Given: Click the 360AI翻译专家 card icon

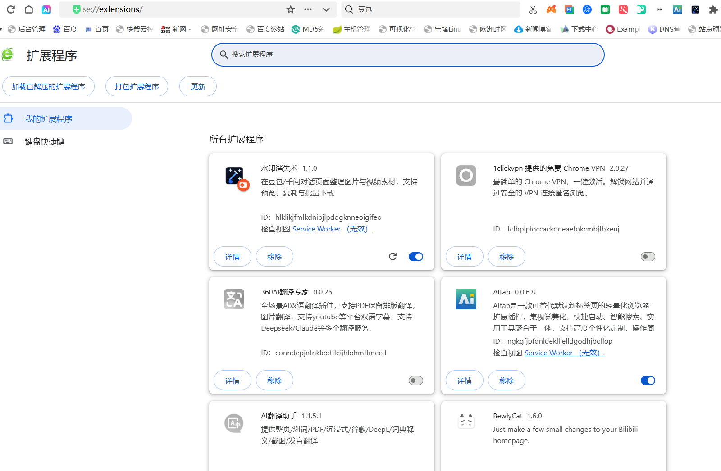Looking at the screenshot, I should (234, 299).
